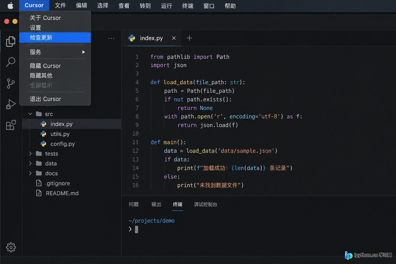Open the explorer more actions ellipsis
The height and width of the screenshot is (264, 396).
tap(111, 38)
